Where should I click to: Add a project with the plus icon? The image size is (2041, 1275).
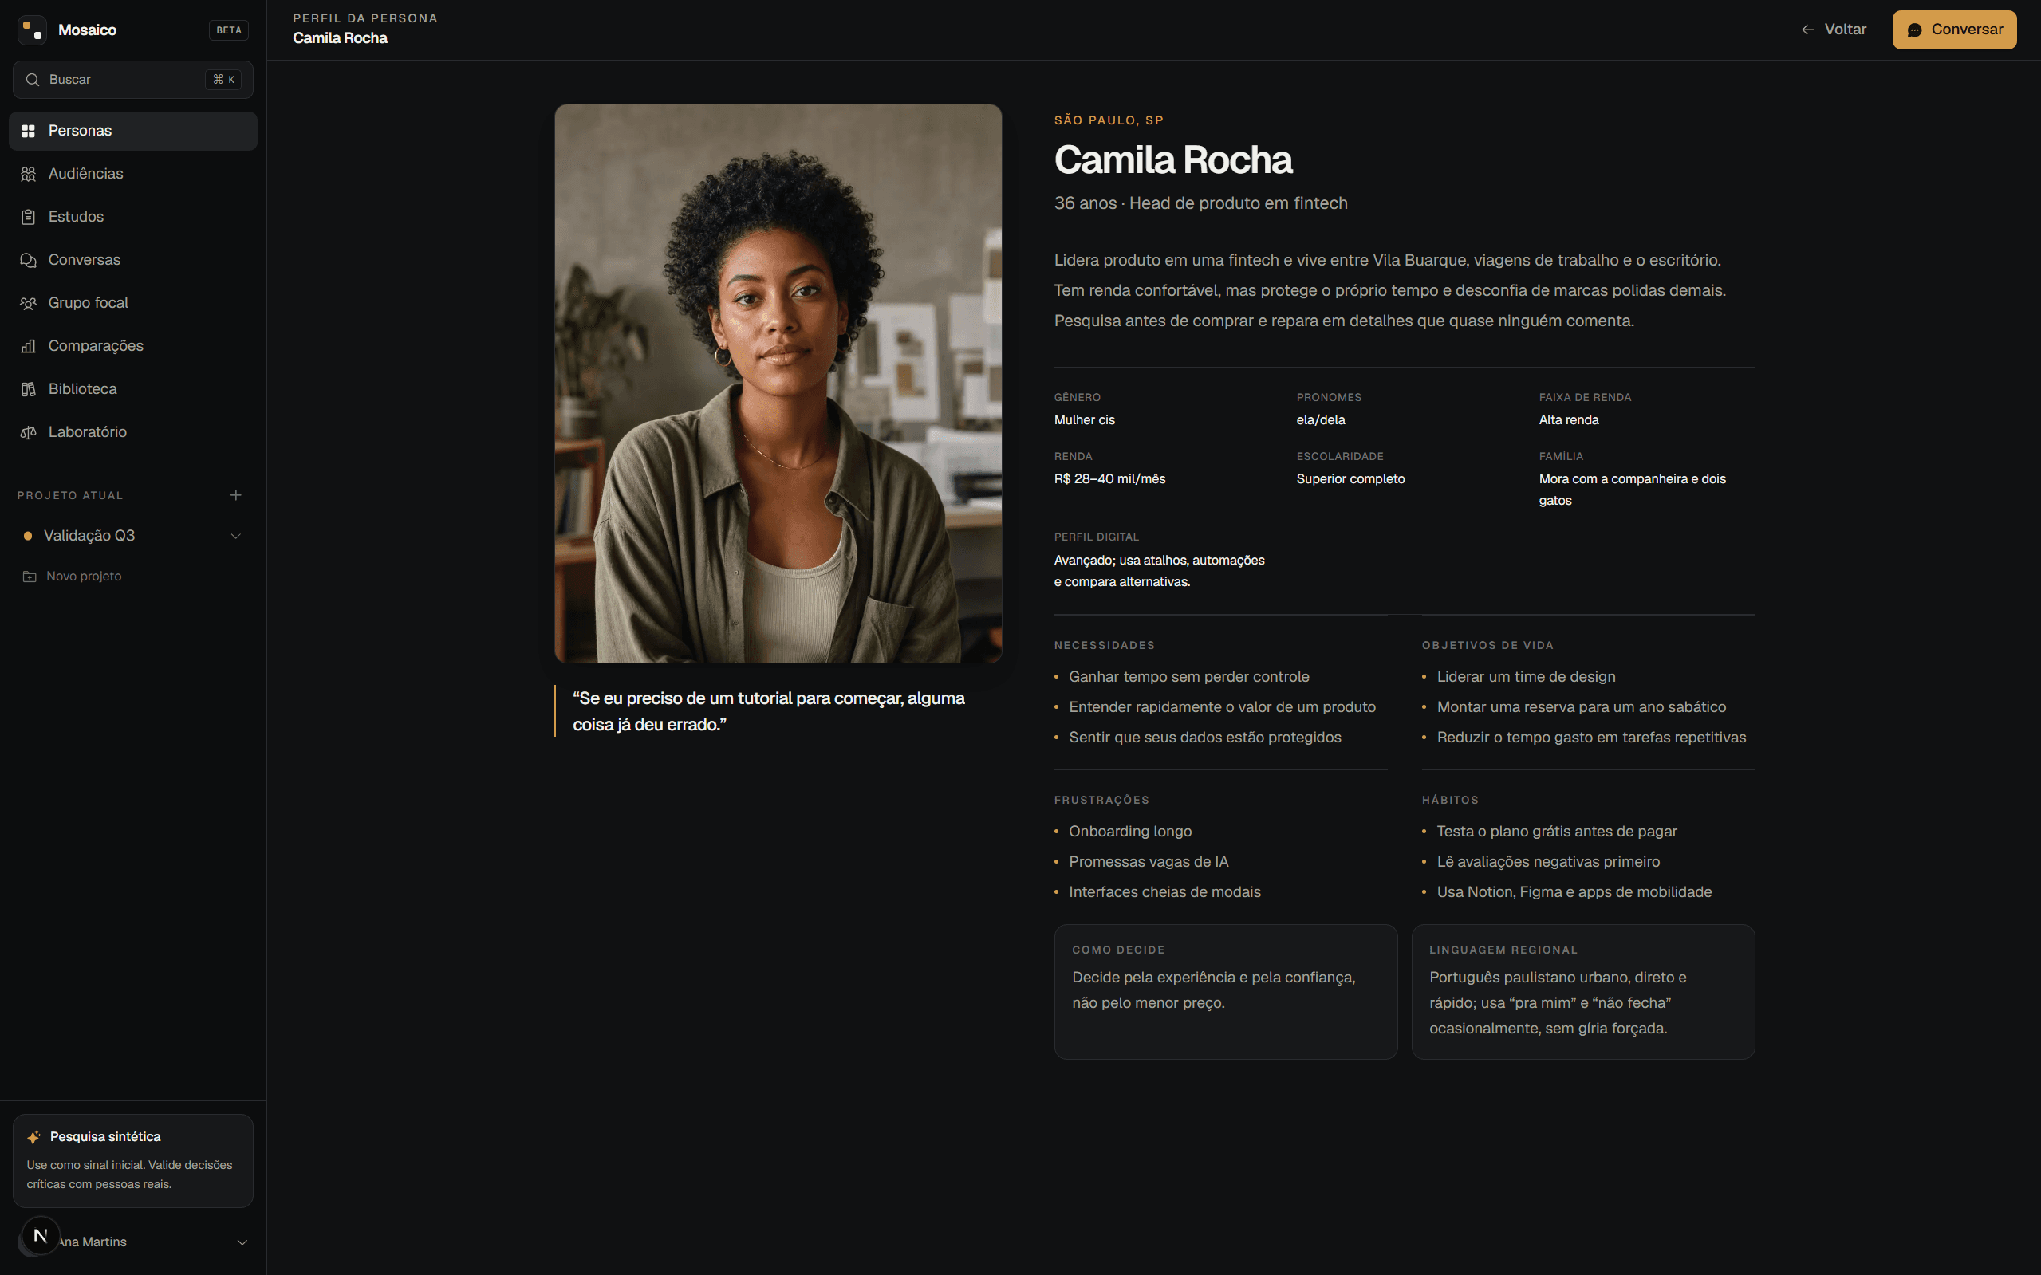[236, 495]
